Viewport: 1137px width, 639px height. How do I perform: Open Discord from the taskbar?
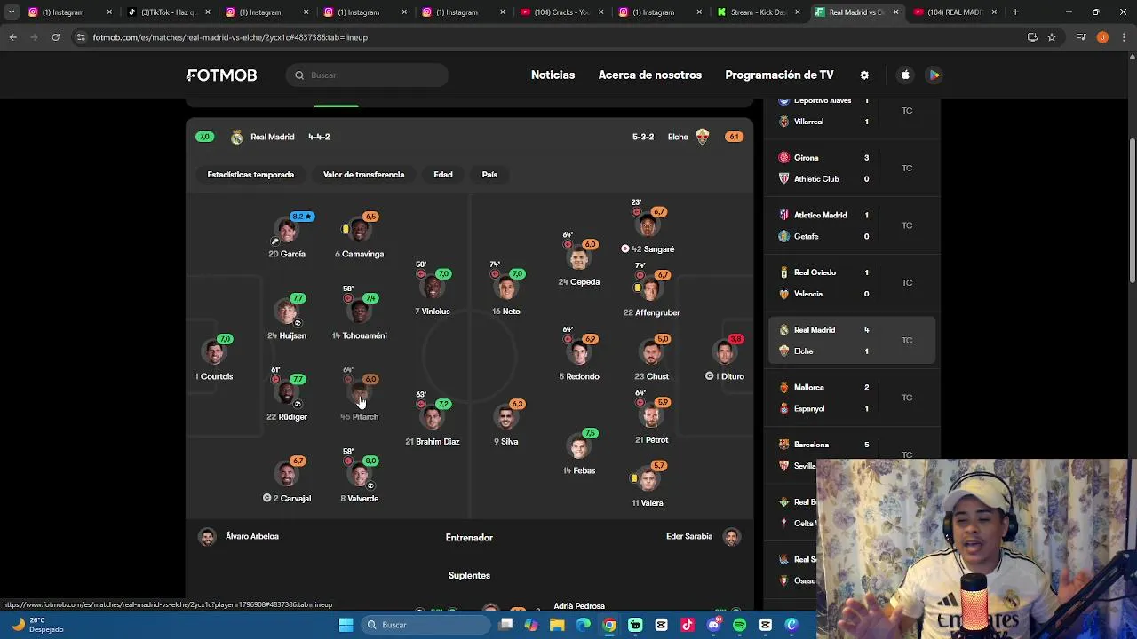point(713,625)
